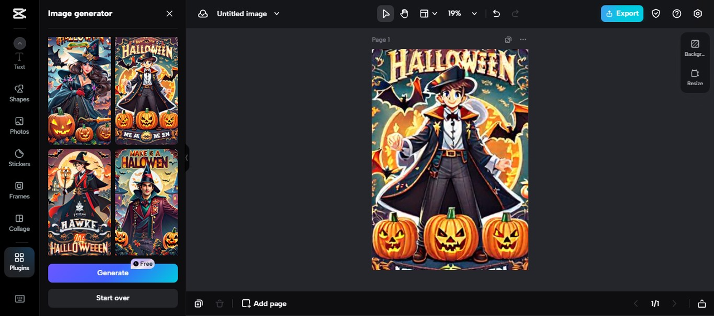Collapse the left panel handle
Viewport: 714px width, 316px height.
pyautogui.click(x=187, y=158)
